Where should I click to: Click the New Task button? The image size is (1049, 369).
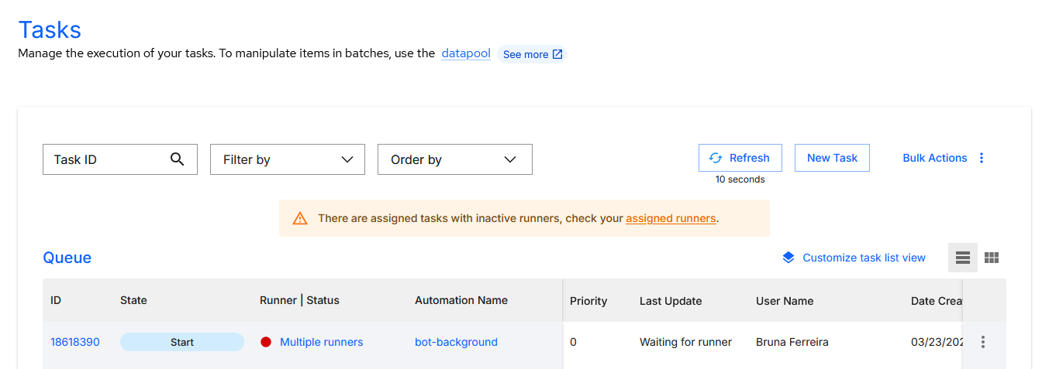[832, 158]
